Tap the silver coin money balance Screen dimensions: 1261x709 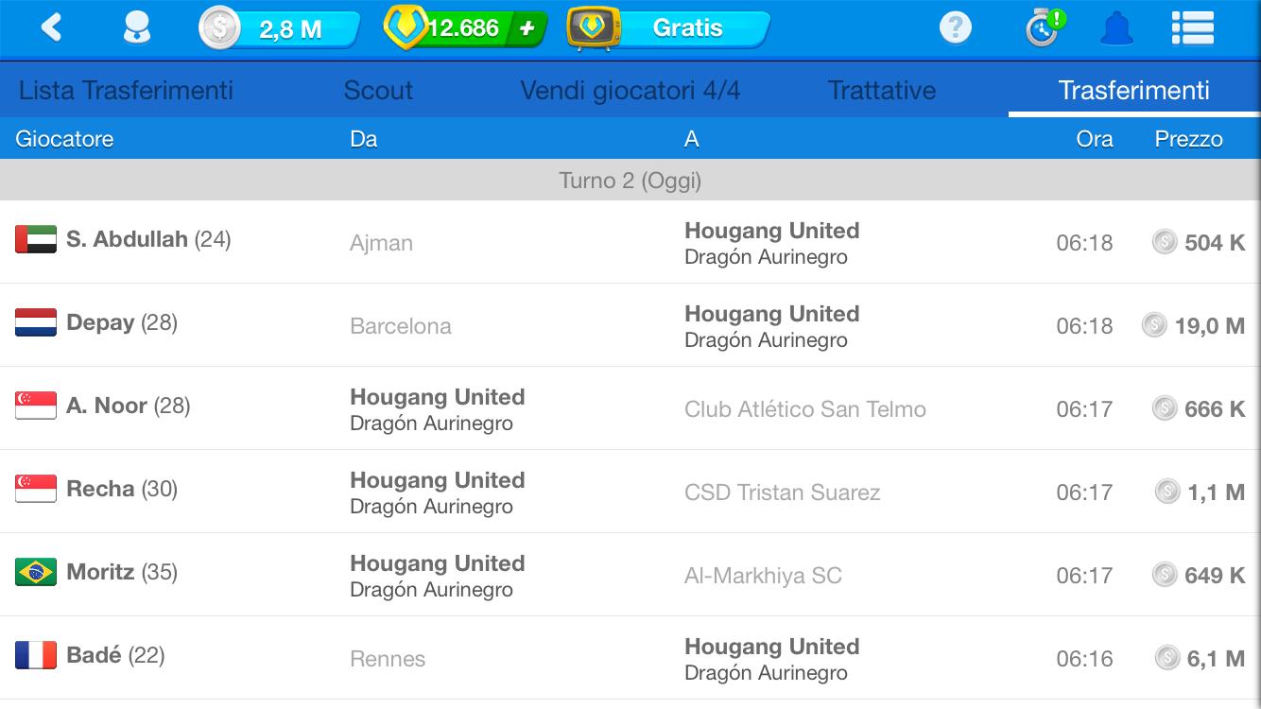pos(280,29)
